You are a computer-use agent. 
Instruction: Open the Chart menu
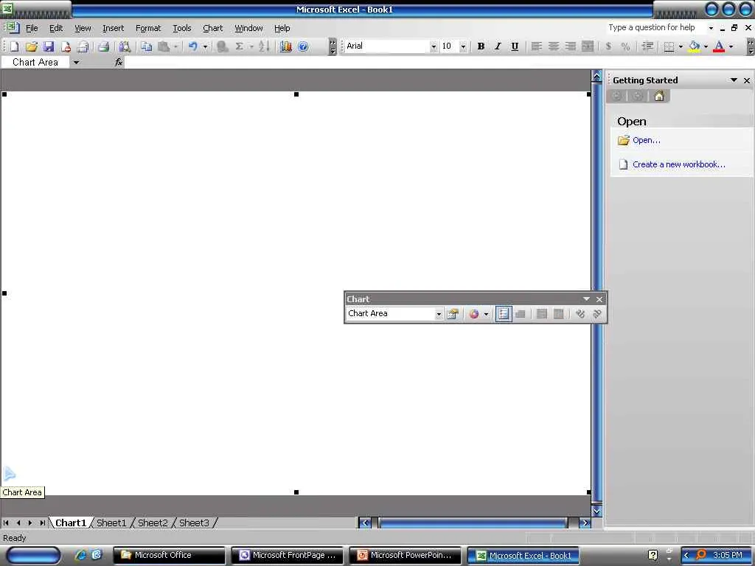[213, 28]
